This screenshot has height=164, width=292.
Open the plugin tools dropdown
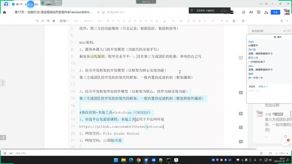[x=244, y=21]
